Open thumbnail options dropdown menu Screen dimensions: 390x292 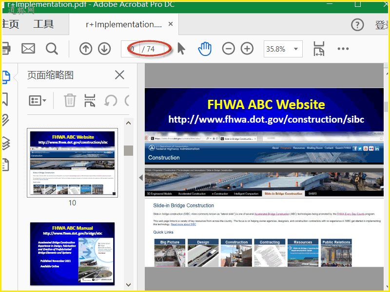click(38, 101)
